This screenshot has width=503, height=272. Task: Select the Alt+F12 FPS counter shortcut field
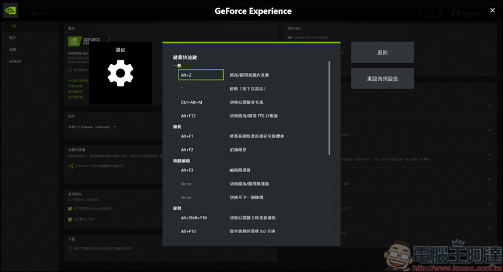click(x=201, y=116)
